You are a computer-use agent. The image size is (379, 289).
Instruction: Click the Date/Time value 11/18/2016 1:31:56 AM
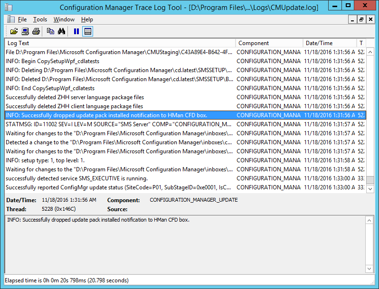(x=69, y=200)
